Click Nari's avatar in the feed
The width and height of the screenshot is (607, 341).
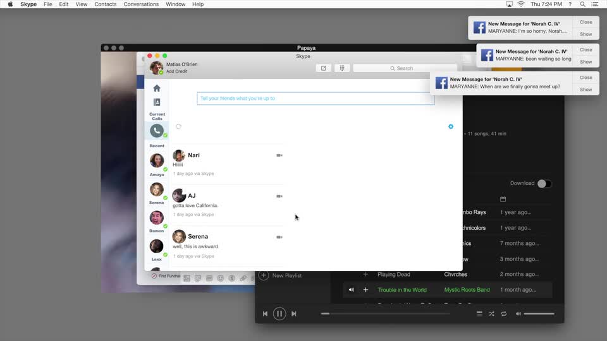tap(179, 155)
